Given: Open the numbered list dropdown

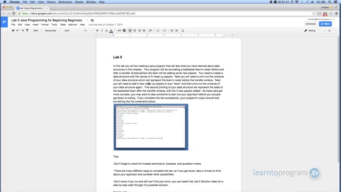Looking at the screenshot, I should pyautogui.click(x=159, y=31).
